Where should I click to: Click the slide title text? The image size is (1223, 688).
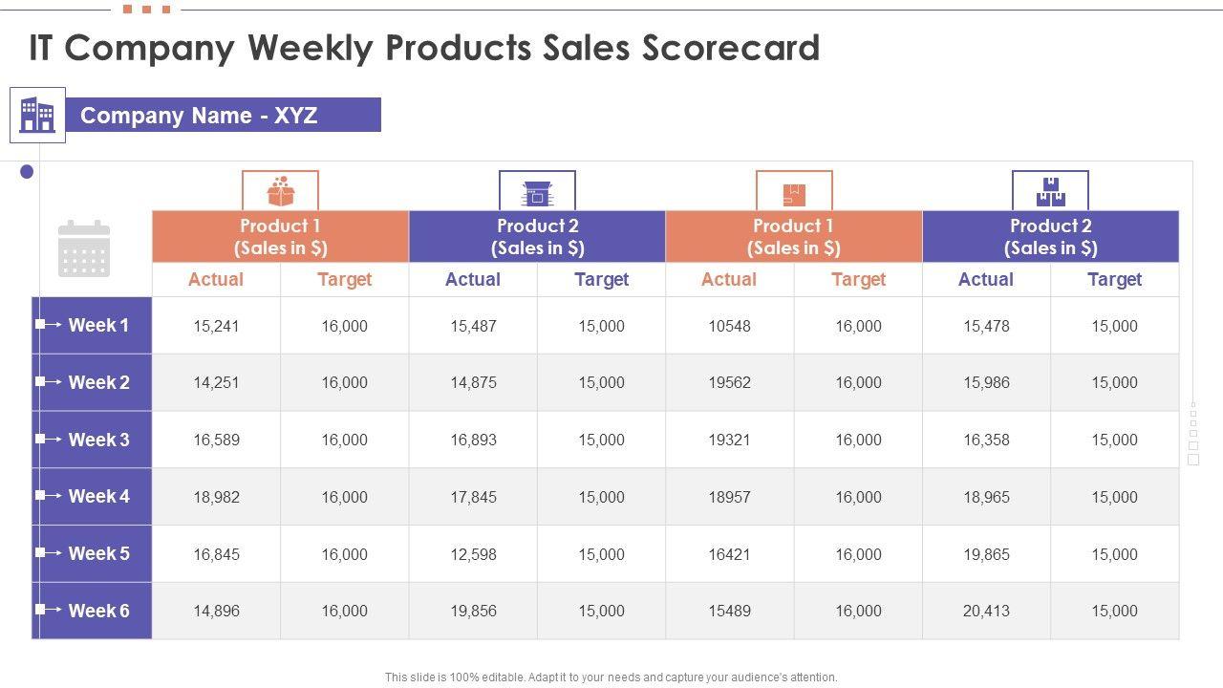pyautogui.click(x=424, y=48)
